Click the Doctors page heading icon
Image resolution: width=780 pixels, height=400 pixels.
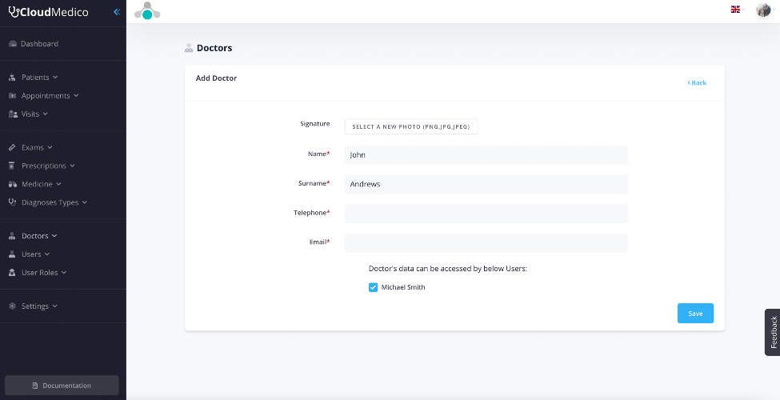pyautogui.click(x=189, y=48)
